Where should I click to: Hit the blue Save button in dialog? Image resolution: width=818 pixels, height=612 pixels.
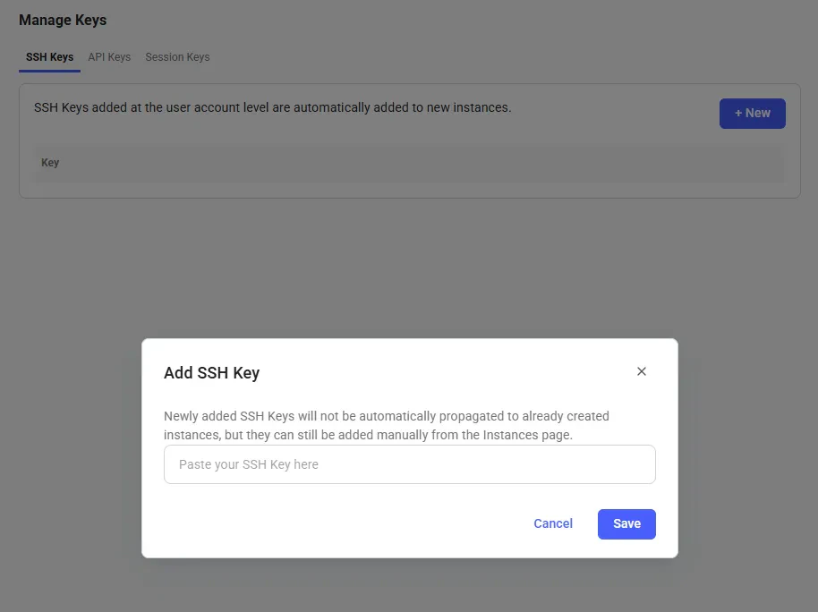coord(626,523)
